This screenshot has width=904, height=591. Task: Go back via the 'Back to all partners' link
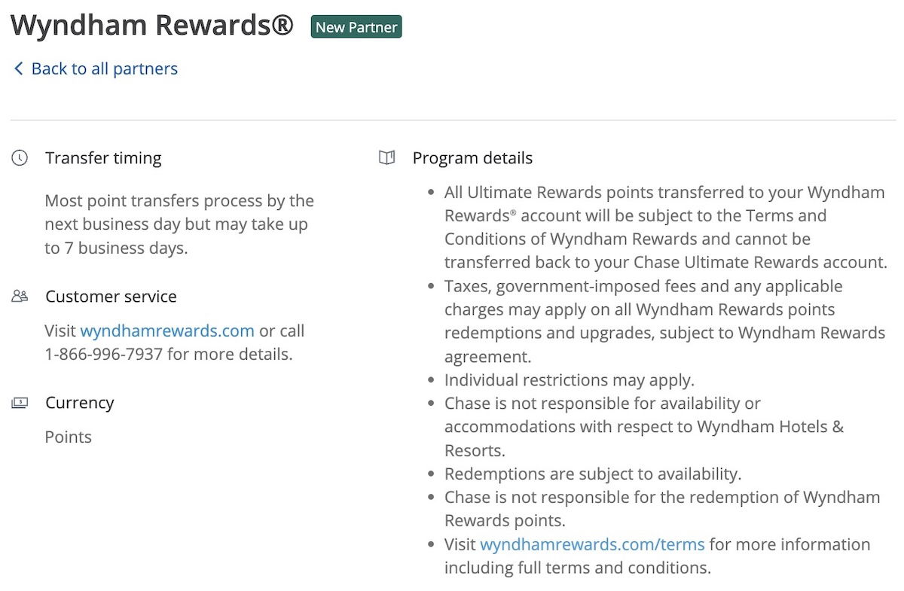(104, 69)
